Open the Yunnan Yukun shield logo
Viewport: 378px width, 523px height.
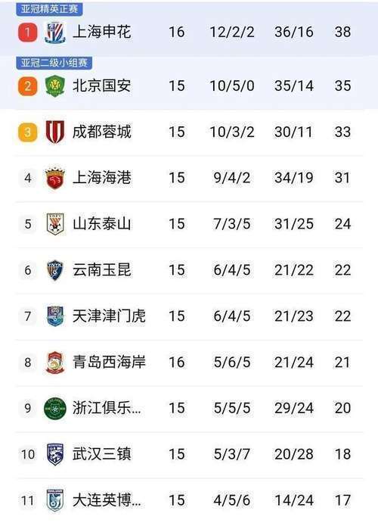pyautogui.click(x=55, y=270)
